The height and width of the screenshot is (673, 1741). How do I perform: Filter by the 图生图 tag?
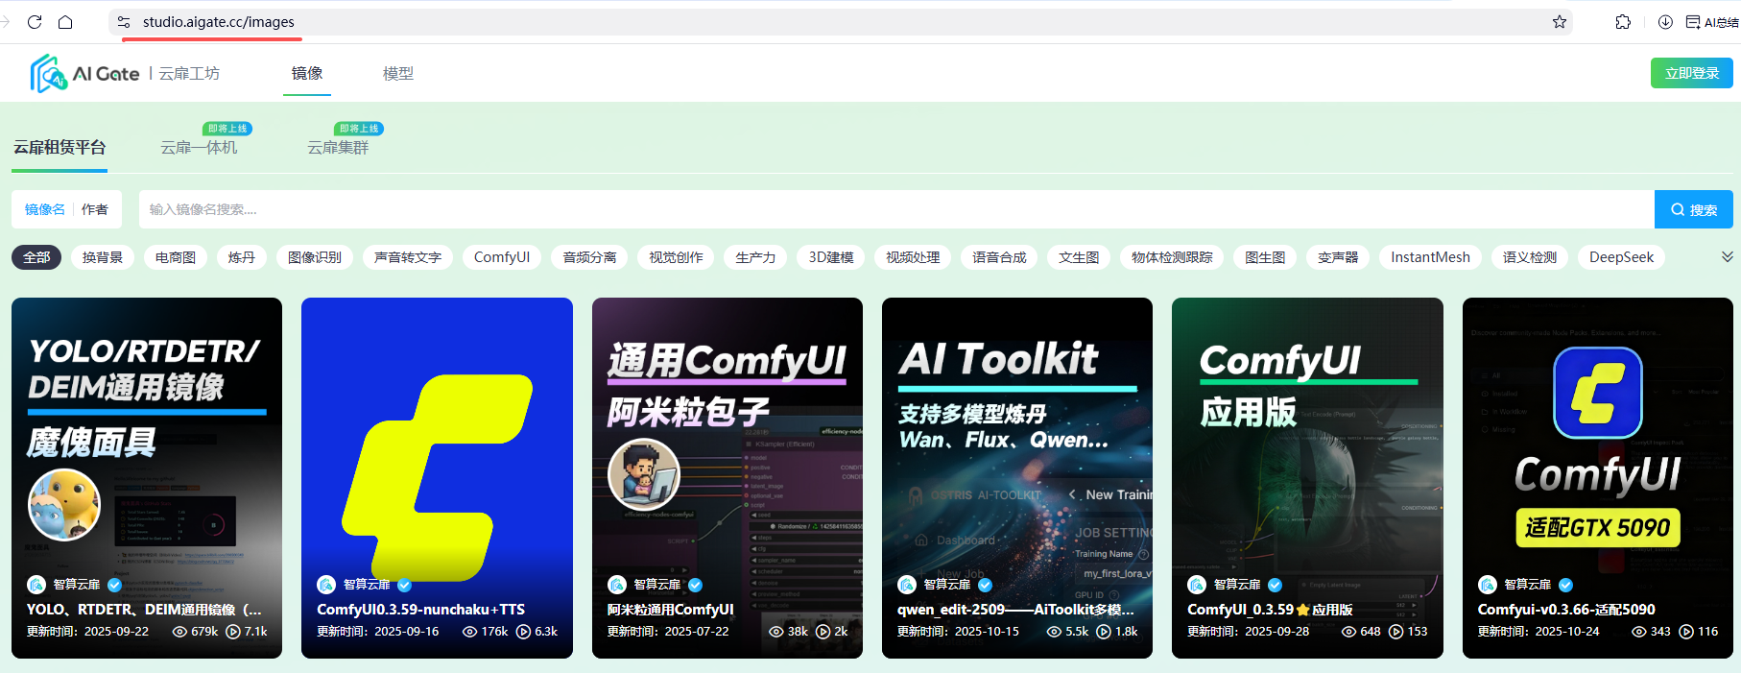point(1265,257)
